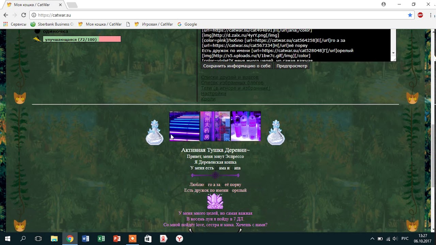The image size is (436, 245).
Task: Click the улучшающаяся (72/100) health bar
Action: (x=82, y=39)
